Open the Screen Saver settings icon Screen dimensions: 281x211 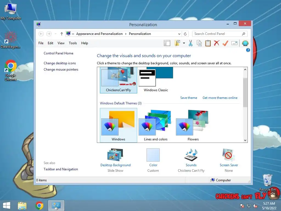click(x=229, y=155)
